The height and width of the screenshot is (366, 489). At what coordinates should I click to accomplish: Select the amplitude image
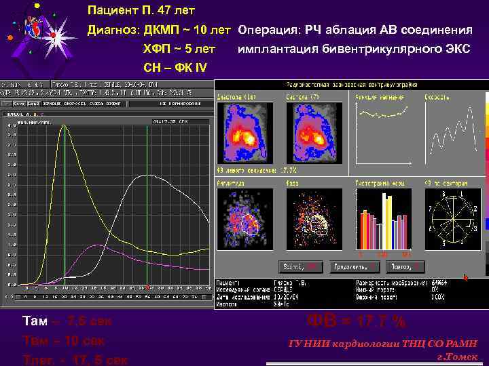pos(244,219)
